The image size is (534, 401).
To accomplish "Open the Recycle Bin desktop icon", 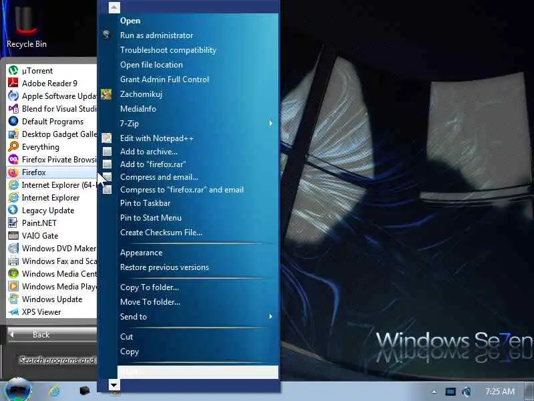I will (26, 25).
